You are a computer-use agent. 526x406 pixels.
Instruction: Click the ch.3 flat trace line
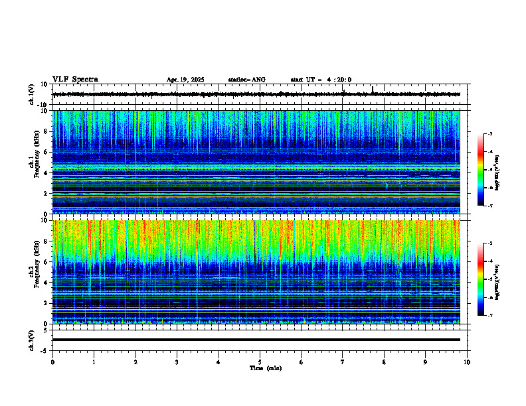[256, 340]
